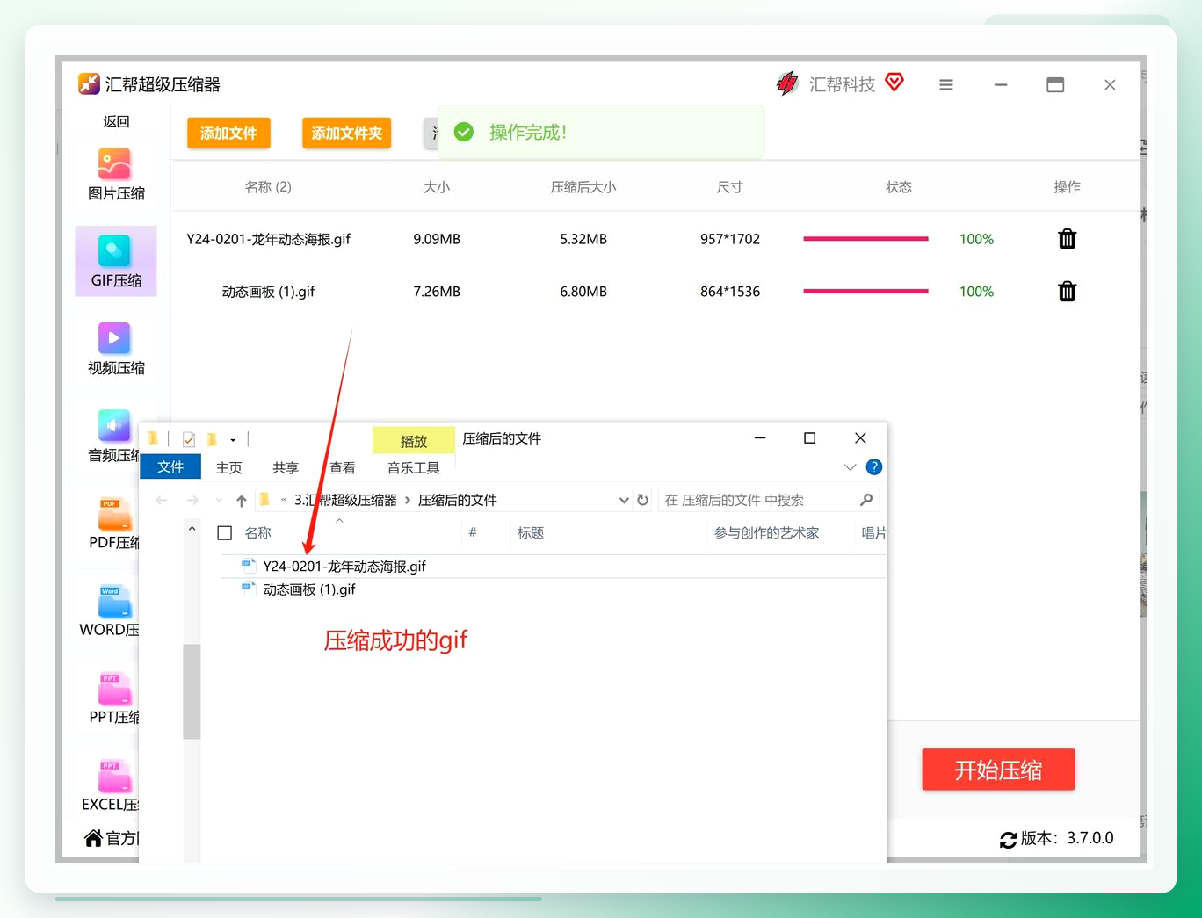Expand the Explorer ribbon with the chevron
1202x918 pixels.
(x=850, y=467)
